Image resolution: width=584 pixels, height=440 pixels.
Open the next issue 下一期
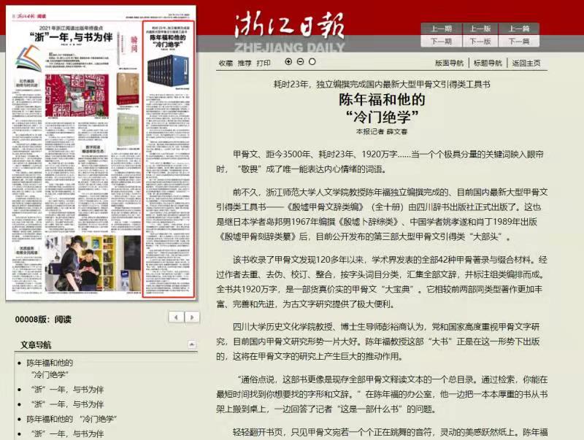click(442, 41)
